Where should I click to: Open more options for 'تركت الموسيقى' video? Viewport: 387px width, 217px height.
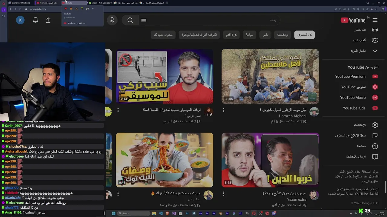(x=118, y=110)
